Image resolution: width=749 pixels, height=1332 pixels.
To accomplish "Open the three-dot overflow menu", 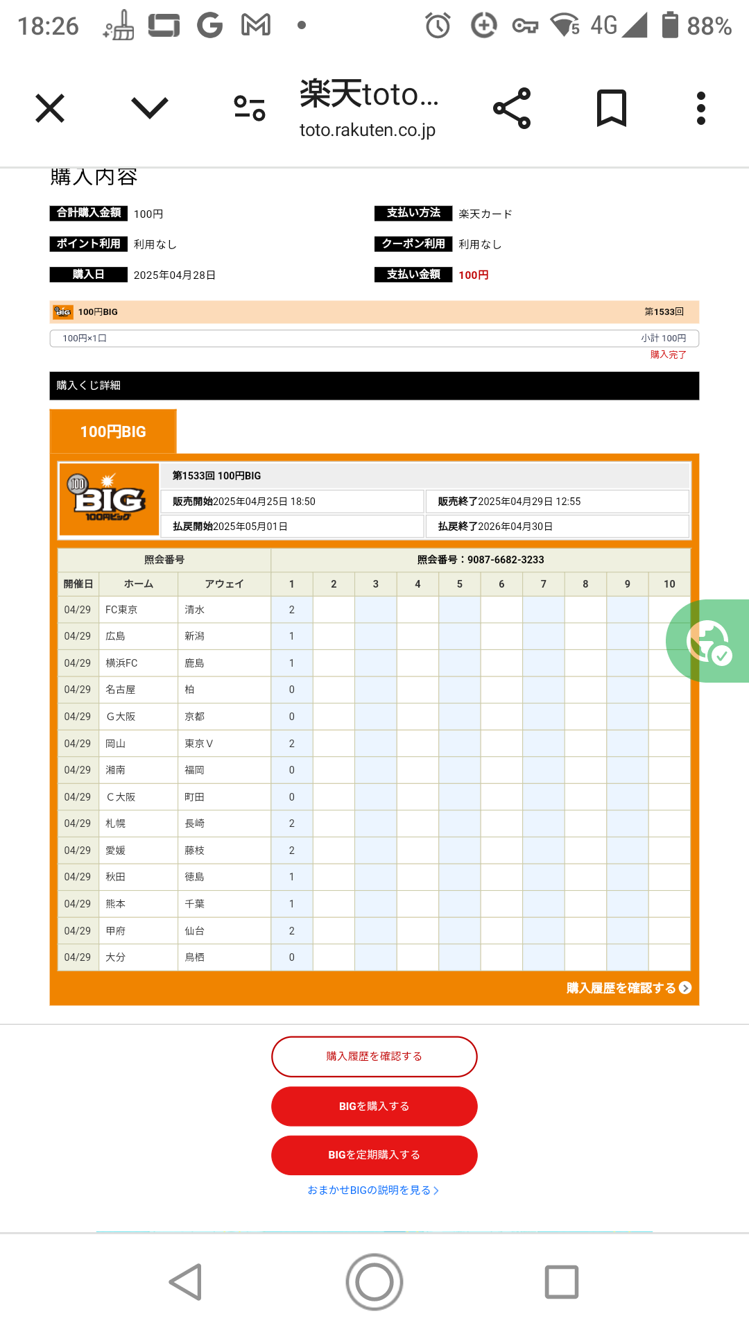I will (x=701, y=108).
